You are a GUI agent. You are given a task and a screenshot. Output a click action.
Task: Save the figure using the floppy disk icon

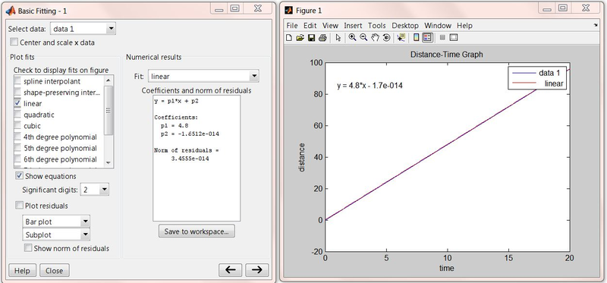[311, 37]
